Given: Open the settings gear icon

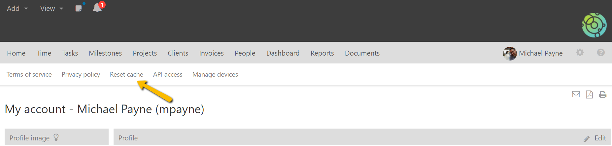Looking at the screenshot, I should coord(580,53).
